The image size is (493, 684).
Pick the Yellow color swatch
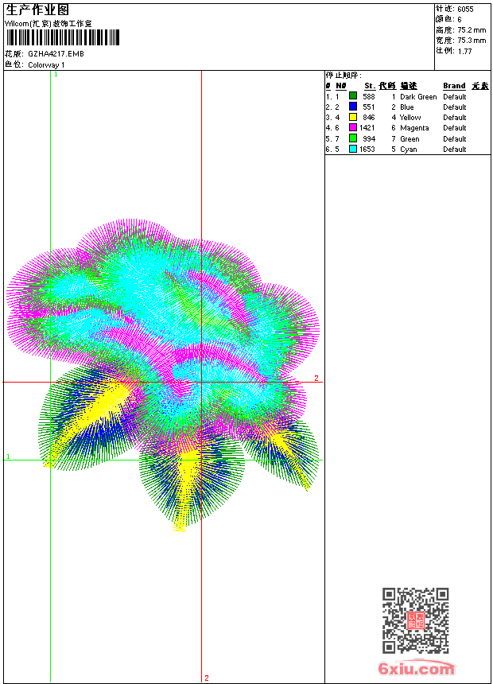tap(353, 117)
